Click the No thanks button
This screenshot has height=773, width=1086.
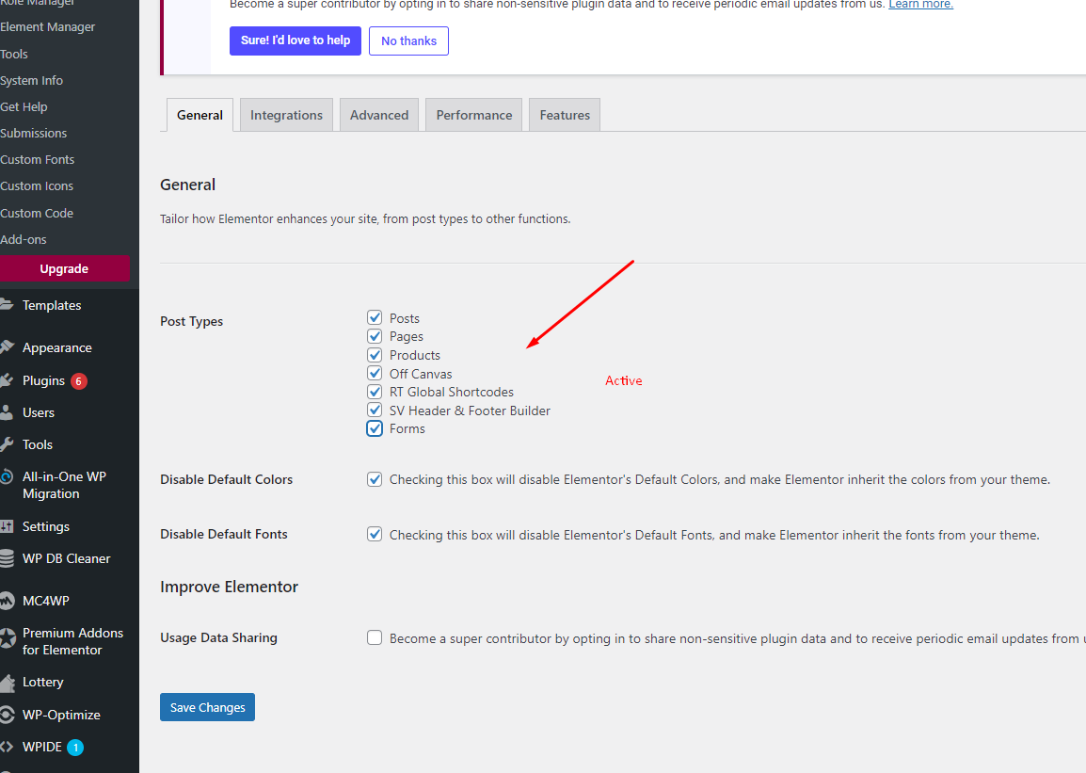tap(408, 40)
